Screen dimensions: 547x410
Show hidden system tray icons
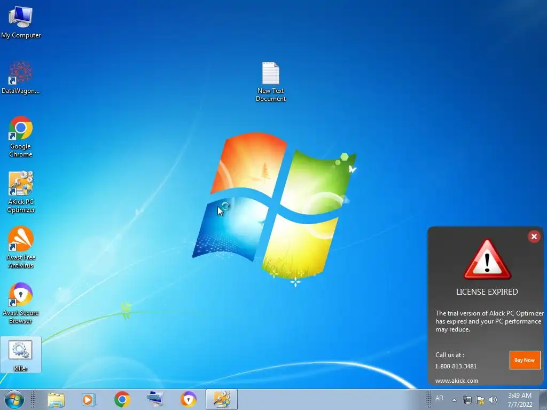click(454, 400)
